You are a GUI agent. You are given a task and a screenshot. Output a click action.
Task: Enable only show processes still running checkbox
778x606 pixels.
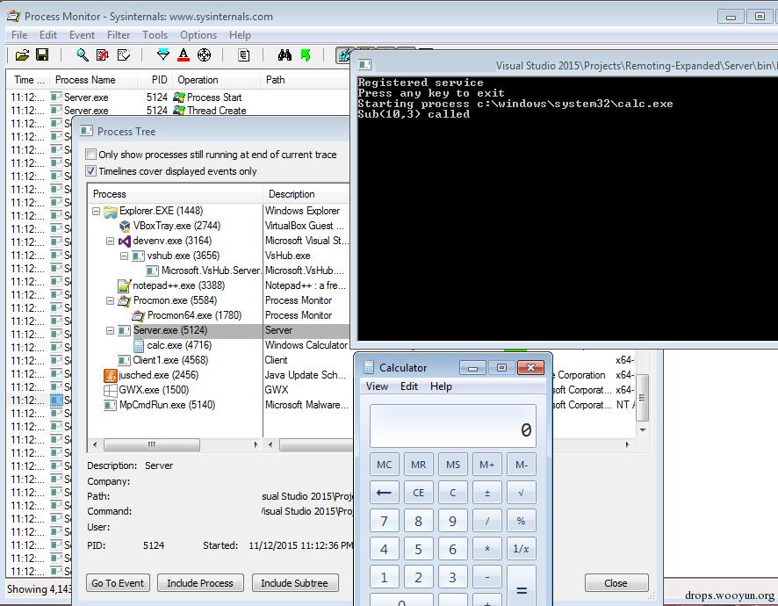coord(90,155)
